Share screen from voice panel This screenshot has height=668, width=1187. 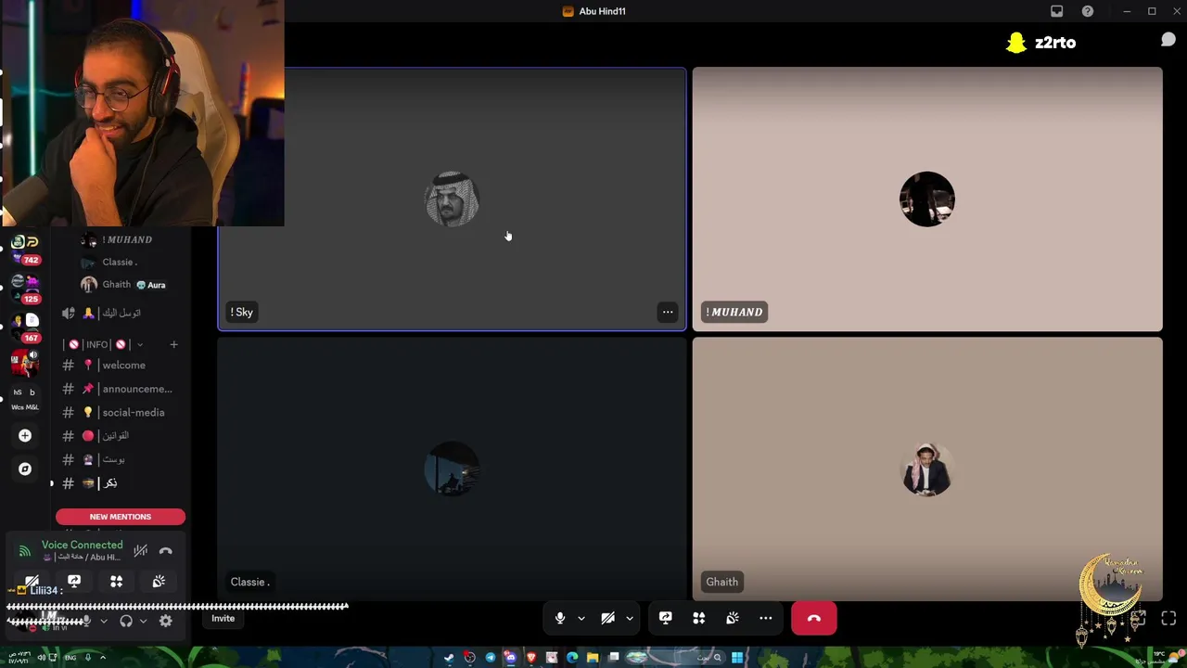(74, 582)
